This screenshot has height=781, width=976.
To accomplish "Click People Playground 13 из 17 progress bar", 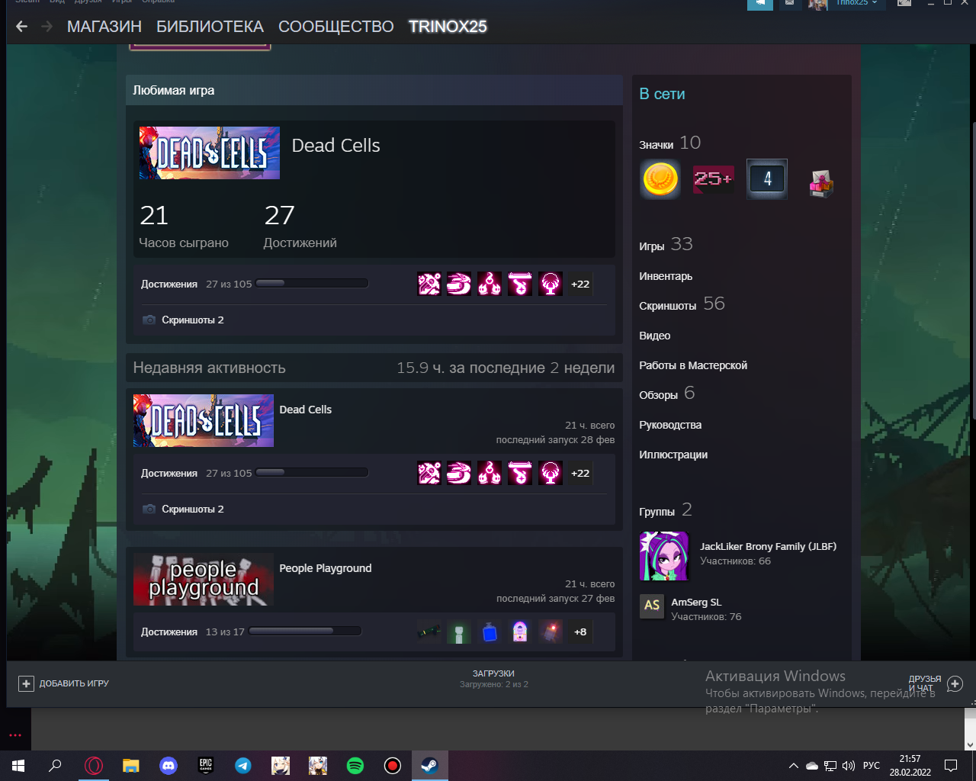I will pos(305,631).
